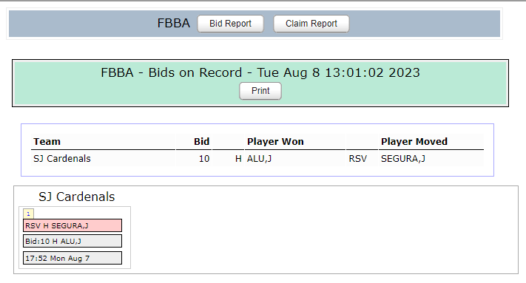The width and height of the screenshot is (526, 283).
Task: Click the Bids on Record title banner
Action: 260,72
